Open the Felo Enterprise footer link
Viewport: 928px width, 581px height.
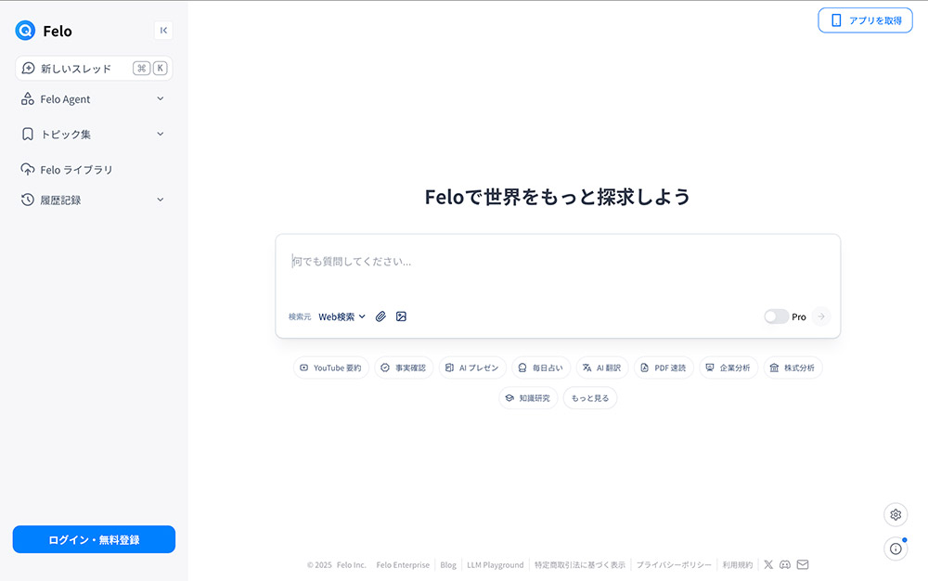[403, 565]
